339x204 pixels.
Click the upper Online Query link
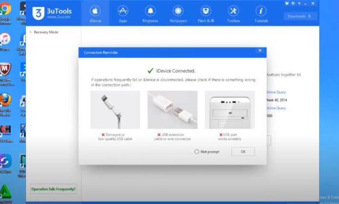pos(276,92)
